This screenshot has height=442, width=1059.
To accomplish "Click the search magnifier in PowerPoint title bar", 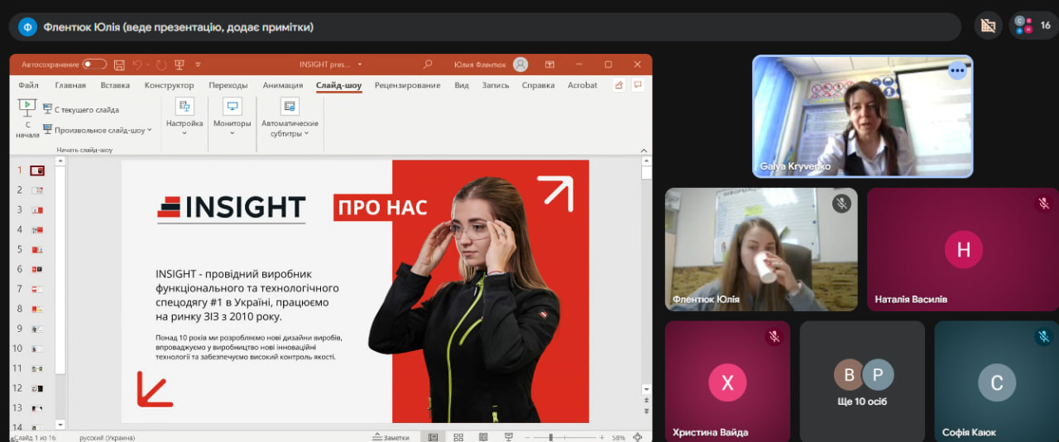I will coord(428,65).
